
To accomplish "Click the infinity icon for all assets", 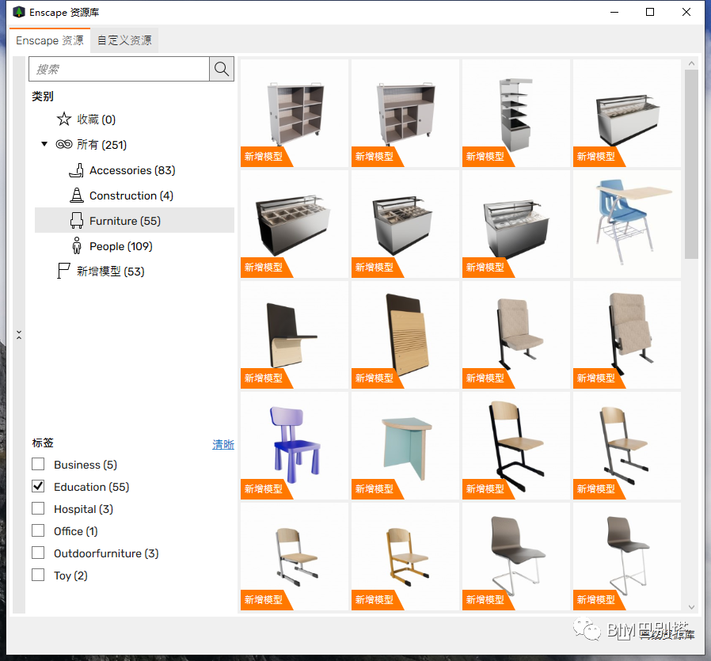I will [x=64, y=144].
